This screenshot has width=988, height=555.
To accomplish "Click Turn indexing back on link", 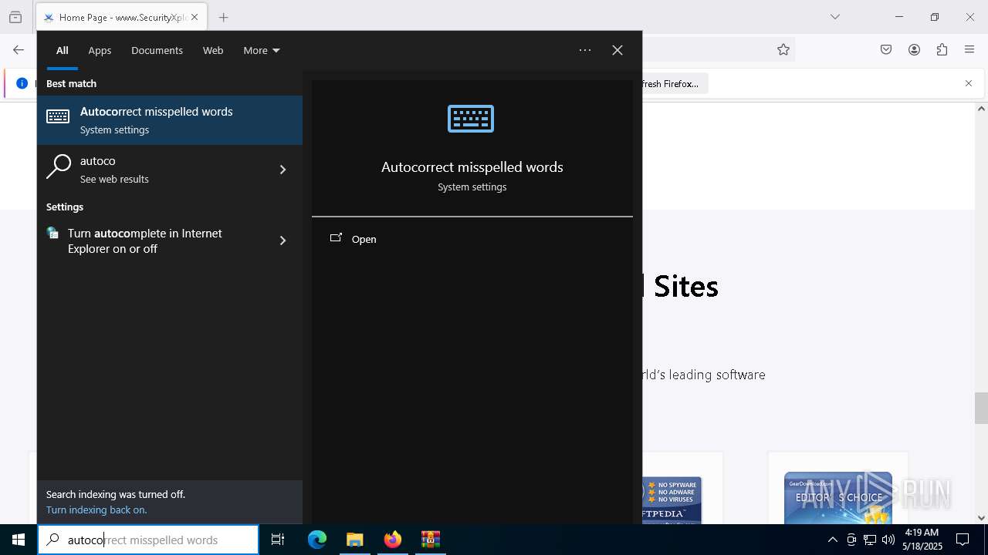I will tap(96, 510).
